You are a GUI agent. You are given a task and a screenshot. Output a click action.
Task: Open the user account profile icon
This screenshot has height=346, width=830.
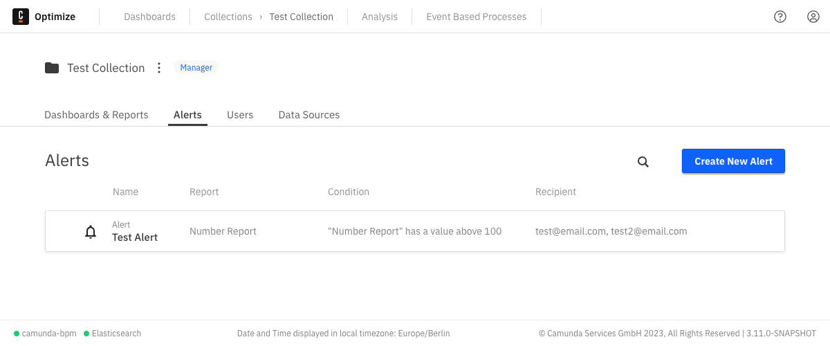click(813, 17)
